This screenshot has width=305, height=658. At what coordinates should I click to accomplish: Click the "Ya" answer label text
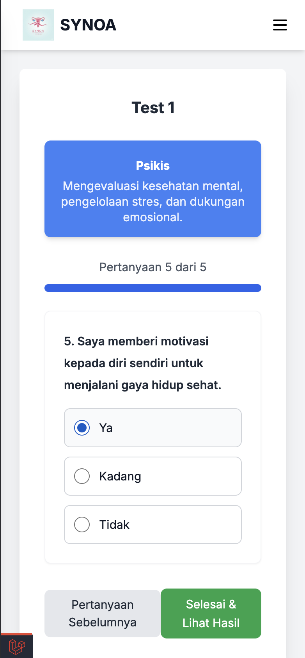click(106, 428)
